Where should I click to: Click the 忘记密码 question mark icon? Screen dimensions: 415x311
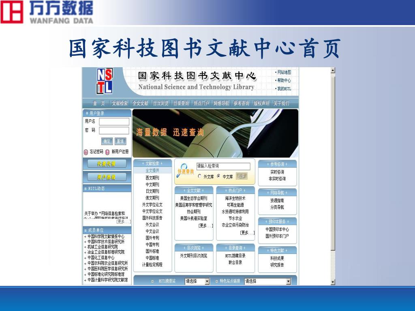86,152
